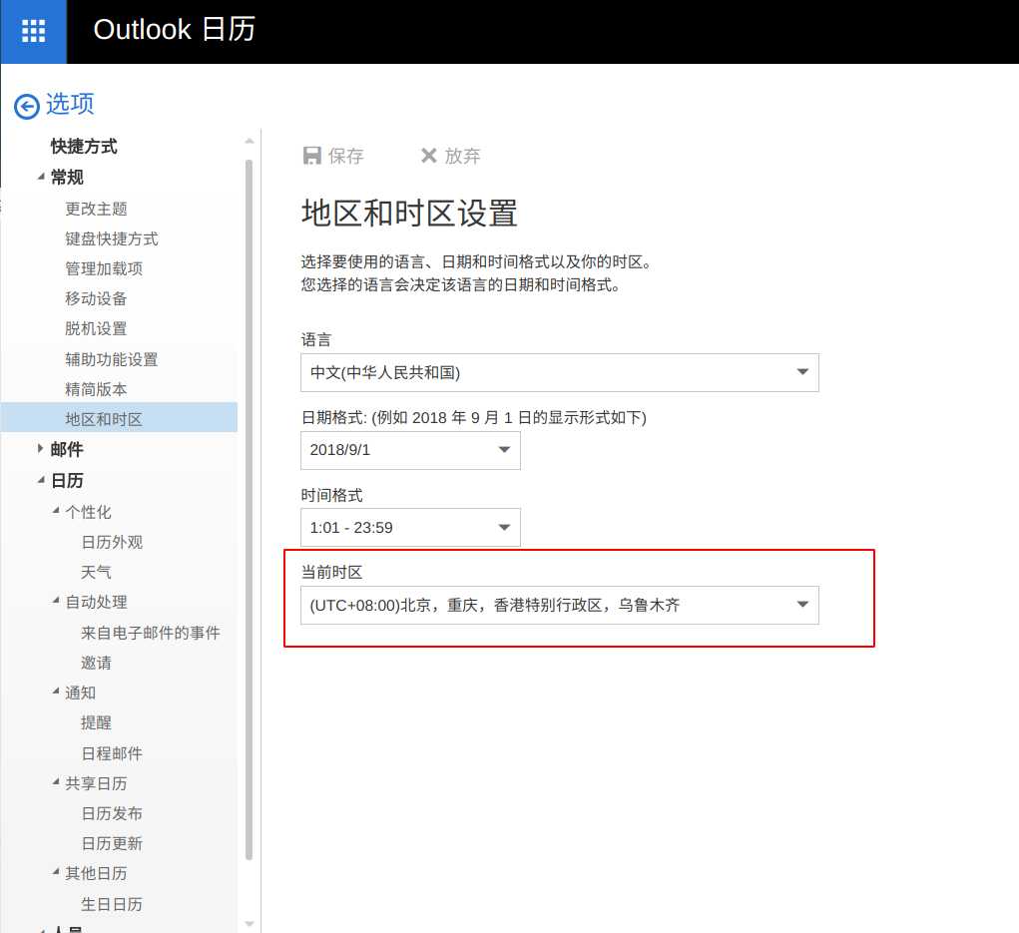Screen dimensions: 1019x933
Task: Open the 当前时区 dropdown
Action: [x=560, y=605]
